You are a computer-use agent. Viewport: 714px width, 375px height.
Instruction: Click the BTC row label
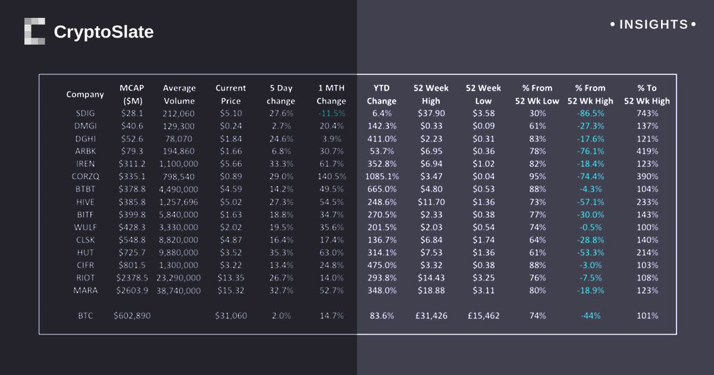85,316
